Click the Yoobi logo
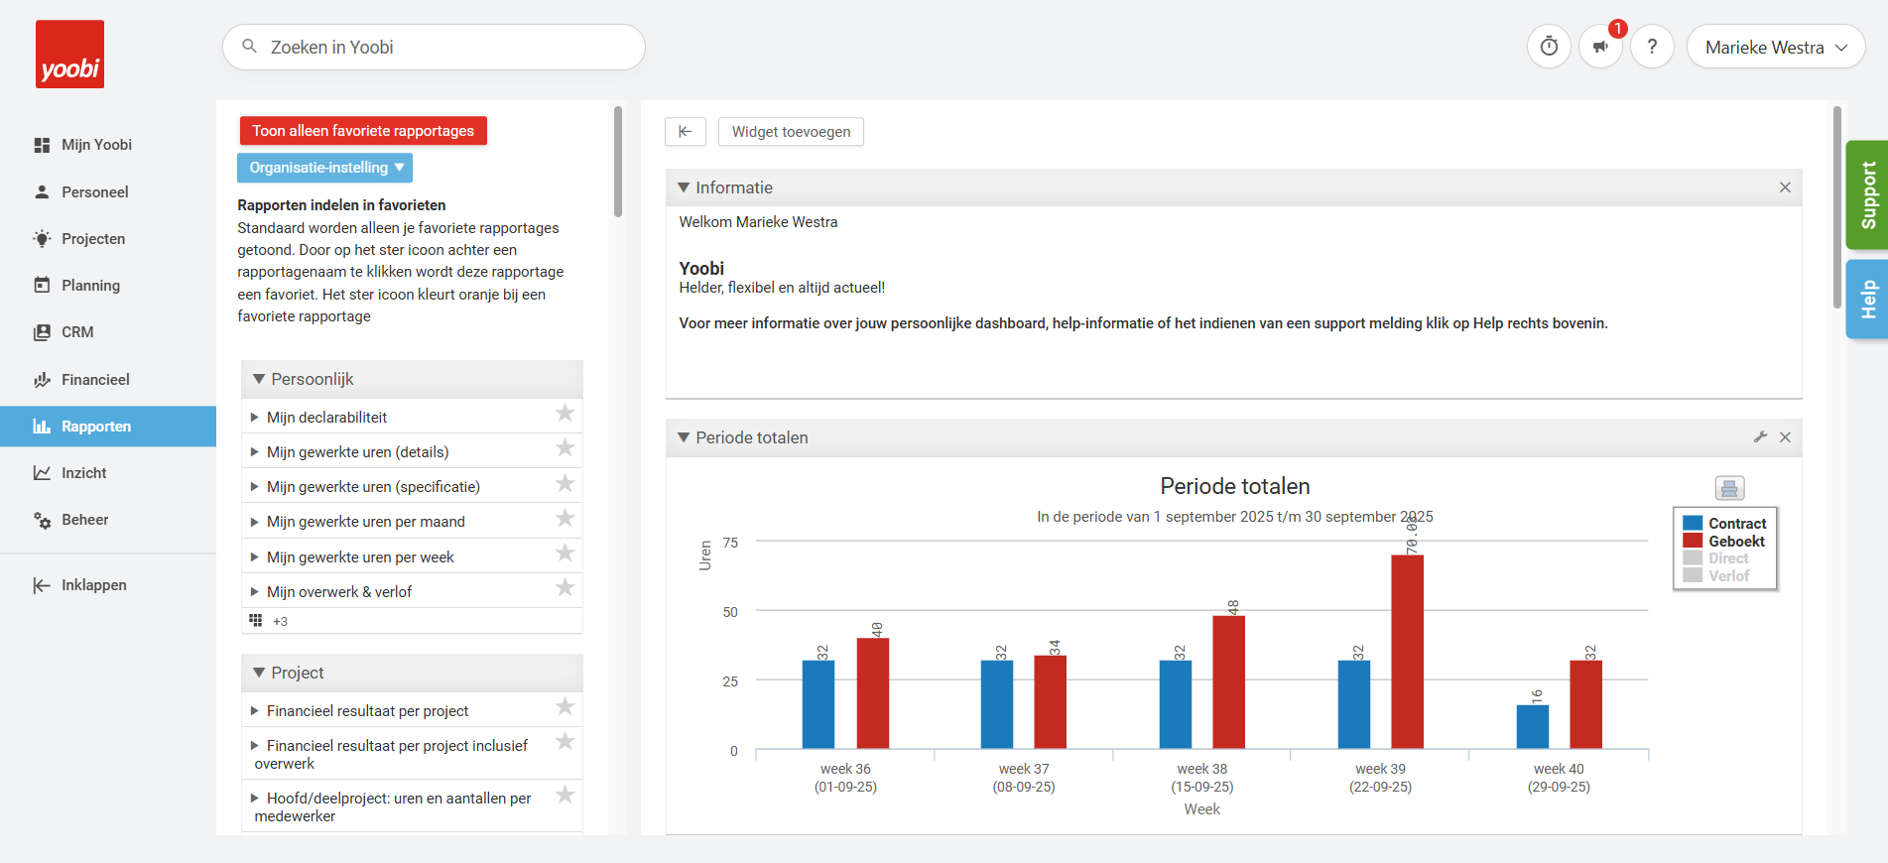This screenshot has width=1888, height=863. 69,55
